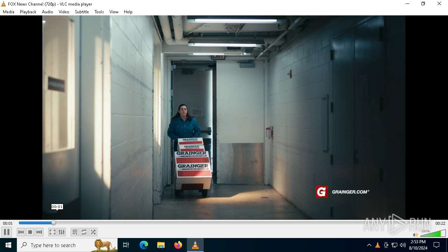Open the View menu
This screenshot has width=448, height=252.
click(x=114, y=12)
